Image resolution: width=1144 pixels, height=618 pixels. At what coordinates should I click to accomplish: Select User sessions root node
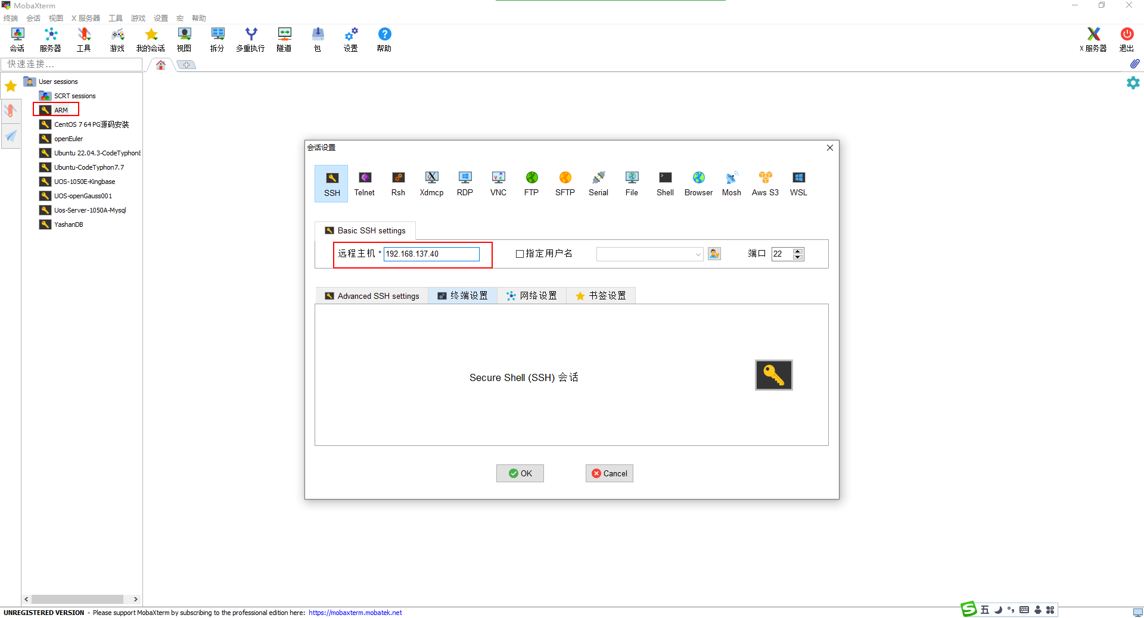[x=51, y=82]
